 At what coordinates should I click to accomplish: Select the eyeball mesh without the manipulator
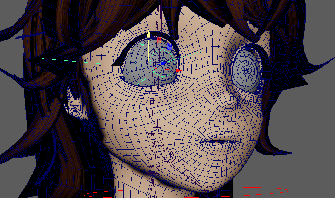click(247, 70)
